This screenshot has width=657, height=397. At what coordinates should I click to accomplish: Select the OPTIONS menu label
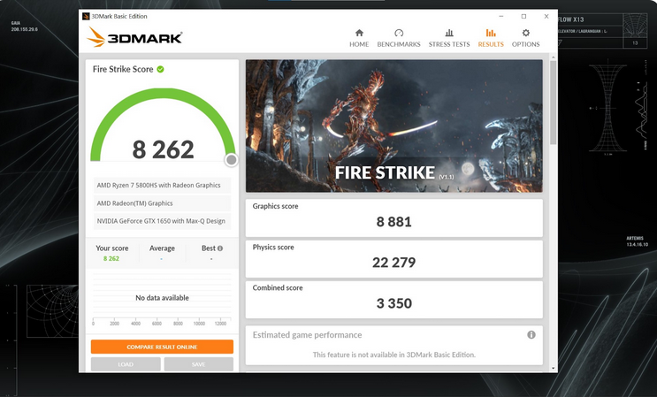[526, 44]
